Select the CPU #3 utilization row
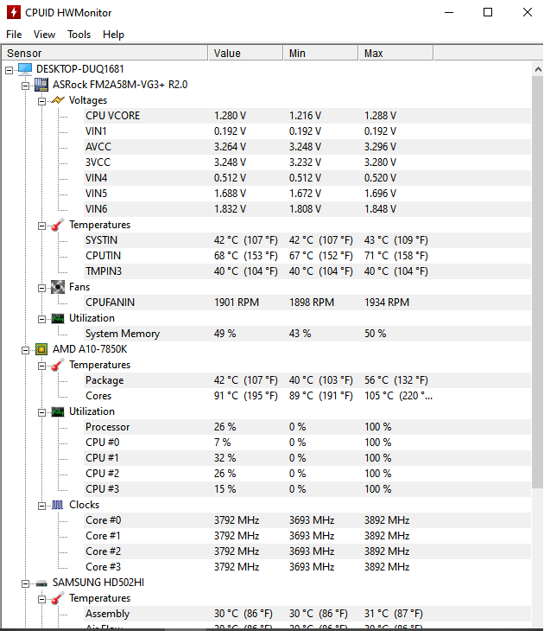This screenshot has height=631, width=544. (307, 489)
